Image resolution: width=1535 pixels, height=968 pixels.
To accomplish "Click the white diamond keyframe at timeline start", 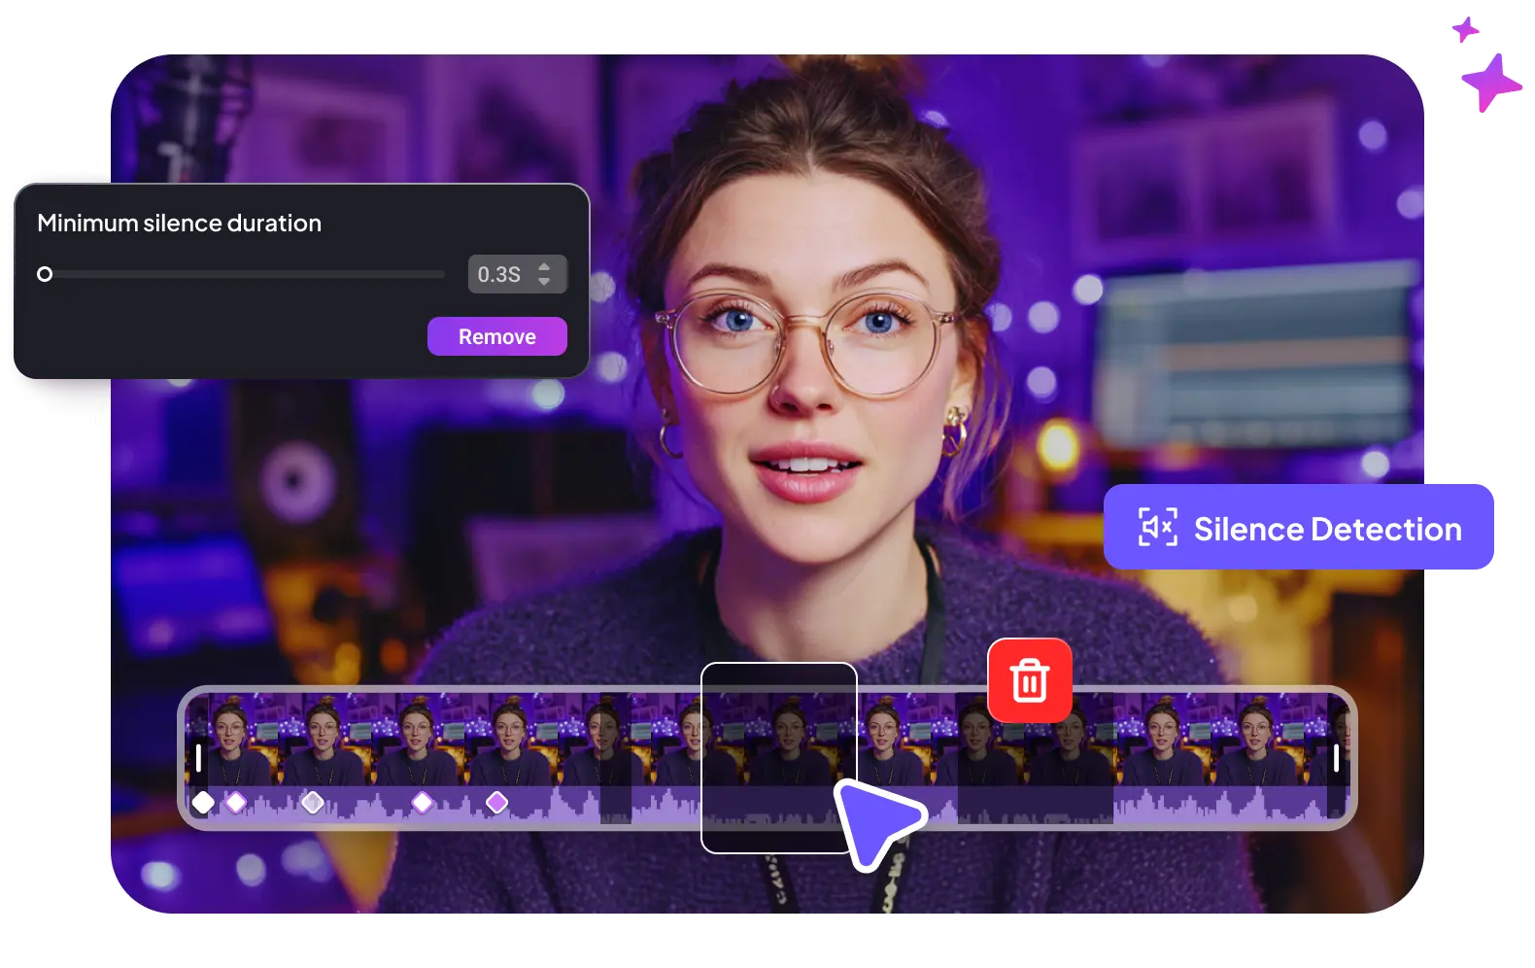I will (203, 802).
